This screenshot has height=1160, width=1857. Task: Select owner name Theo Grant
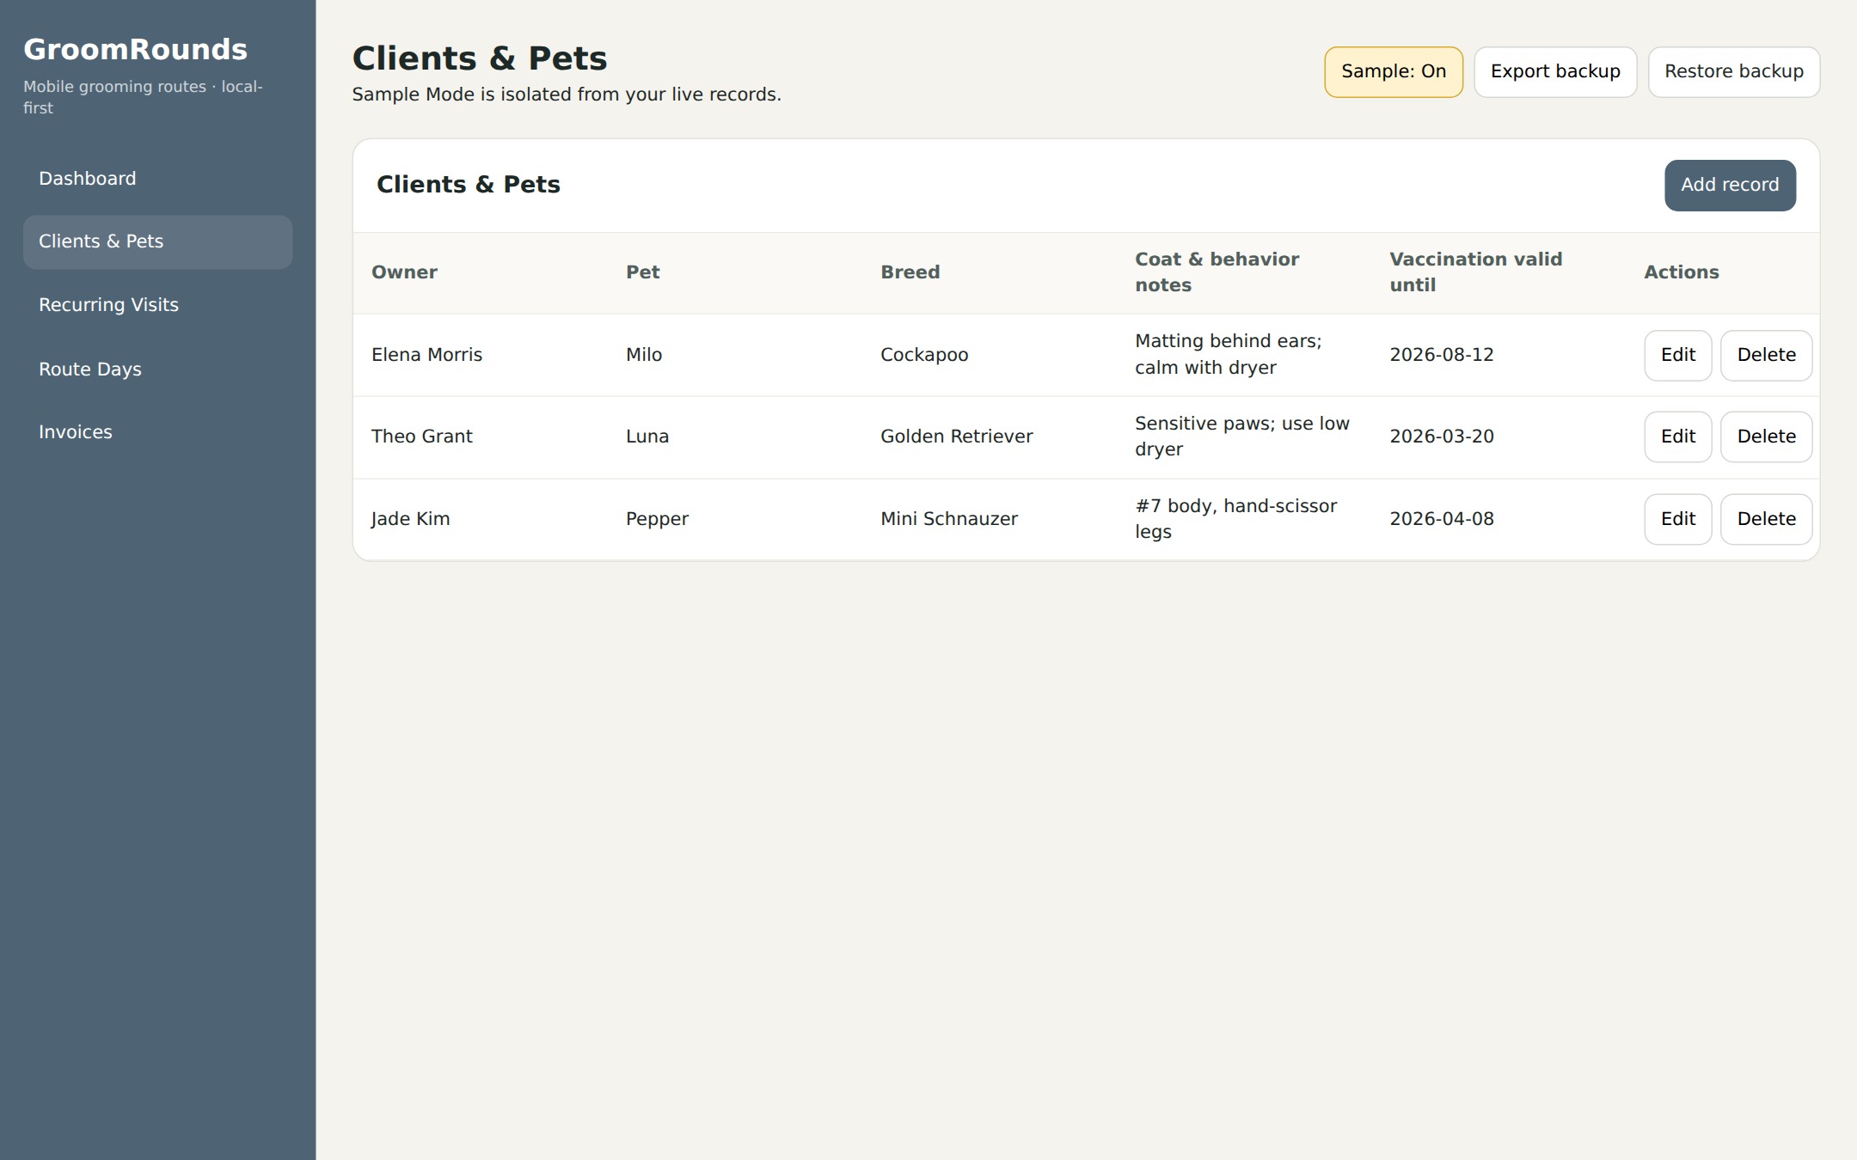tap(421, 437)
